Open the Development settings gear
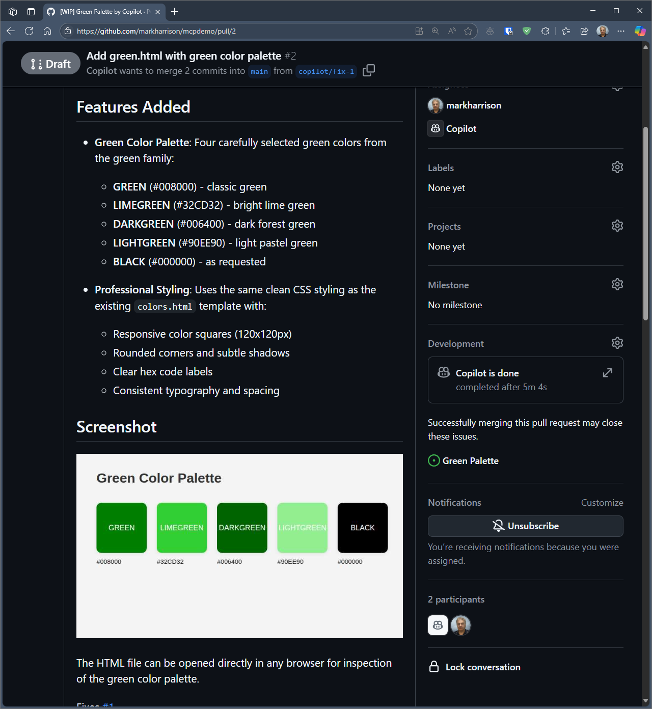 (617, 343)
